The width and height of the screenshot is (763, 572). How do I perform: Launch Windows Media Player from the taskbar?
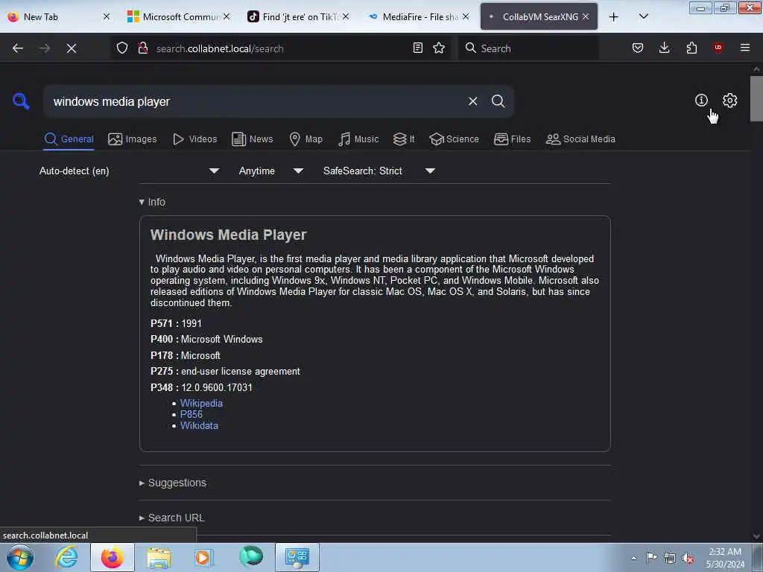coord(203,557)
